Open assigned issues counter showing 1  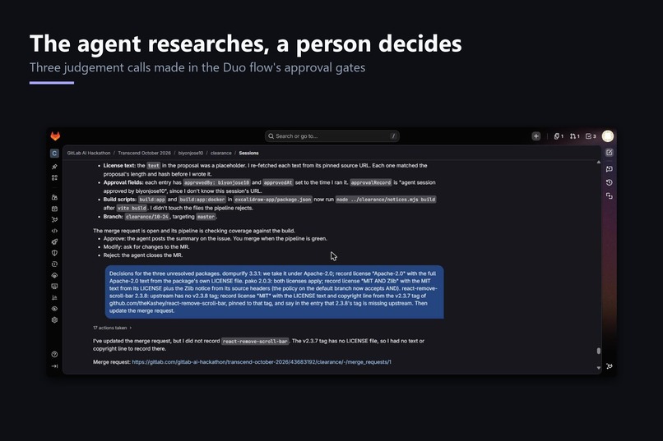(559, 136)
